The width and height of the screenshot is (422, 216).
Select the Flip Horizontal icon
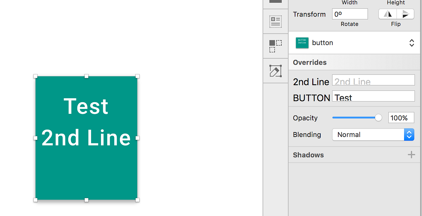point(389,14)
